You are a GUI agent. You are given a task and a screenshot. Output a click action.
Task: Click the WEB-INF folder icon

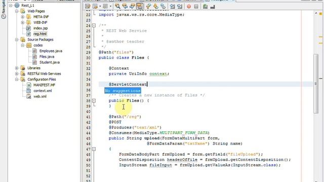click(x=29, y=22)
